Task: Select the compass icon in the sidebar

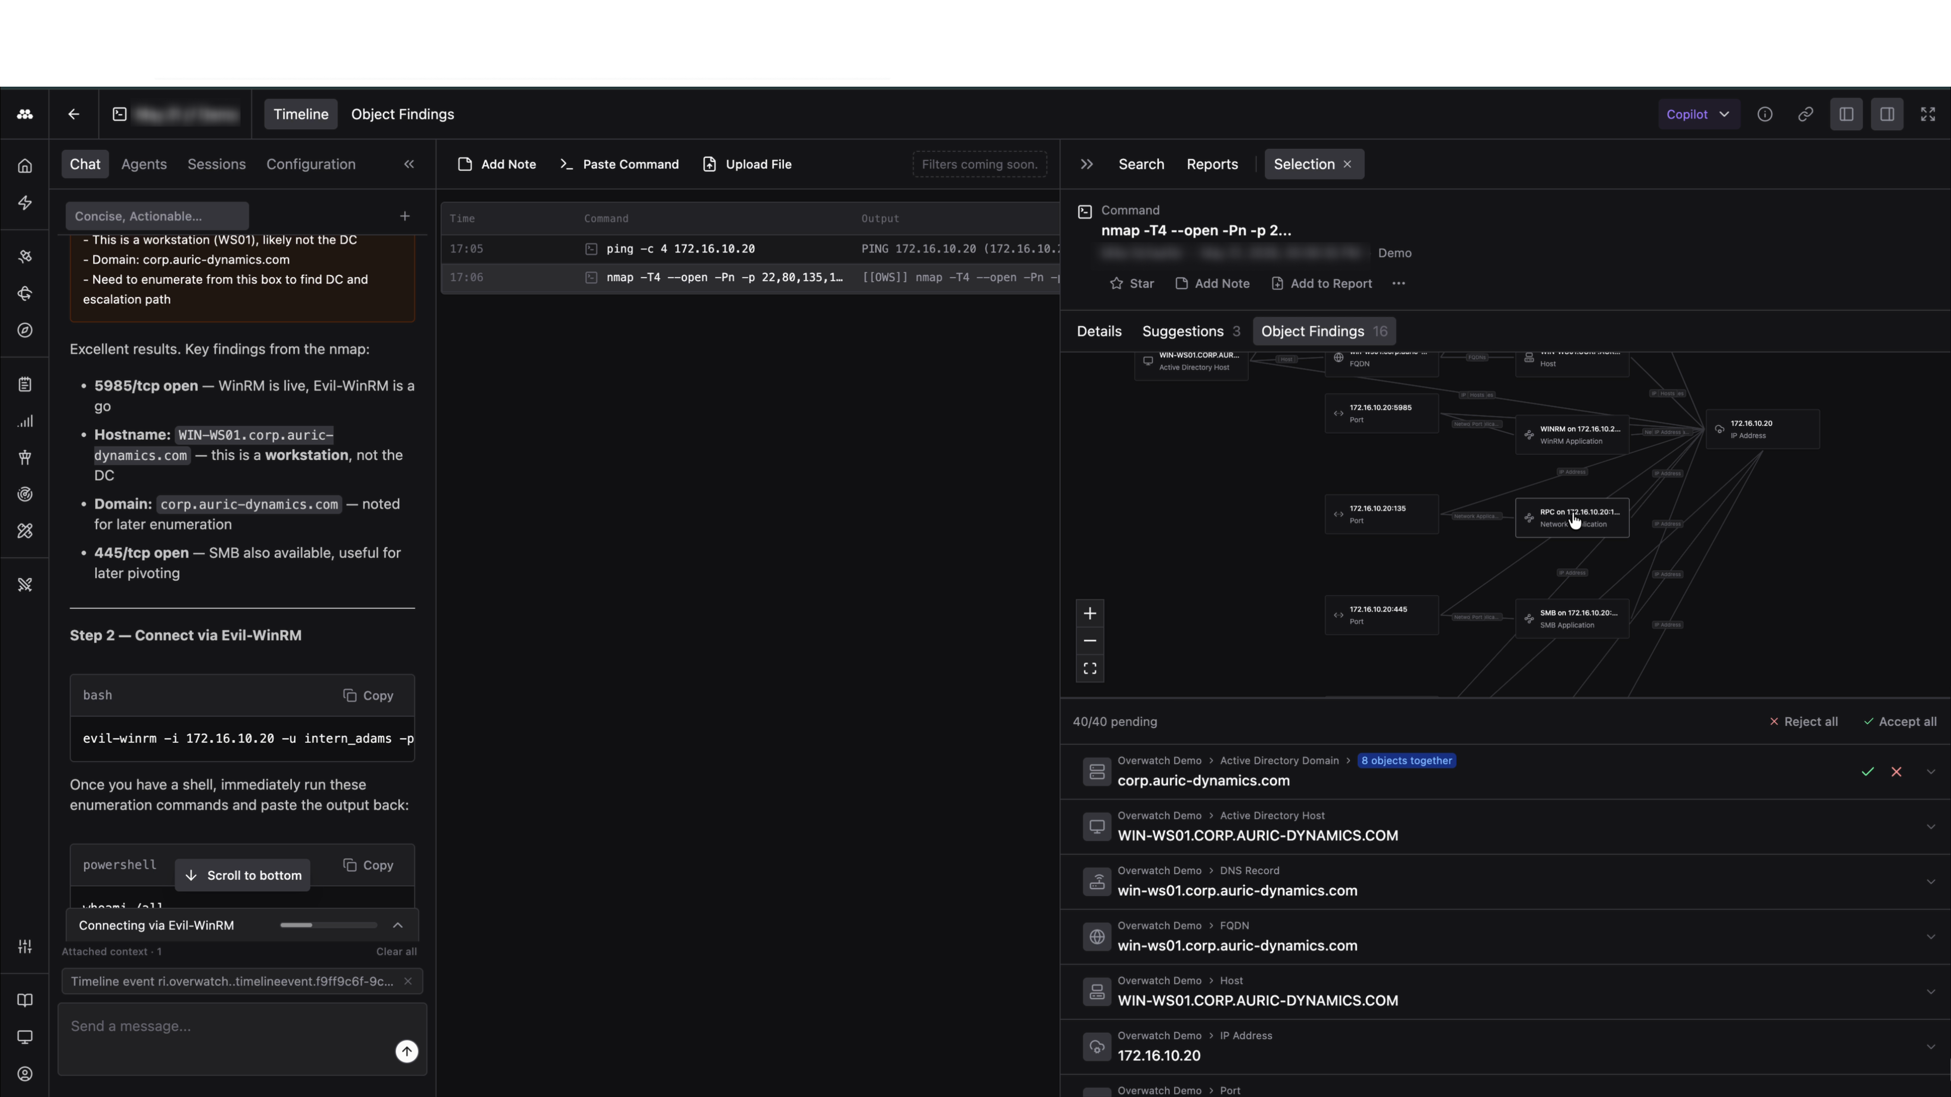Action: click(x=25, y=330)
